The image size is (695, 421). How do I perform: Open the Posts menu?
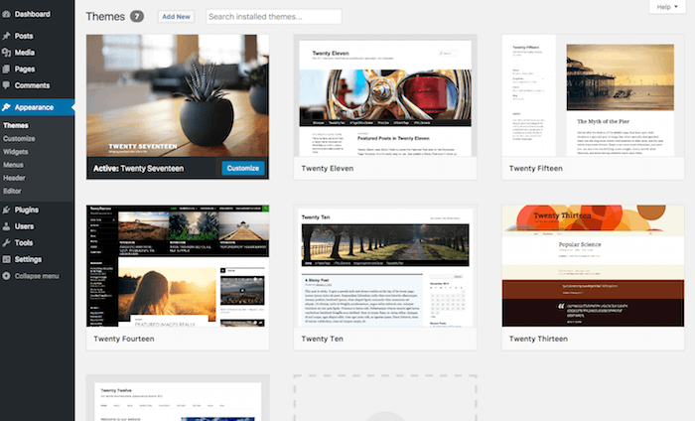24,36
